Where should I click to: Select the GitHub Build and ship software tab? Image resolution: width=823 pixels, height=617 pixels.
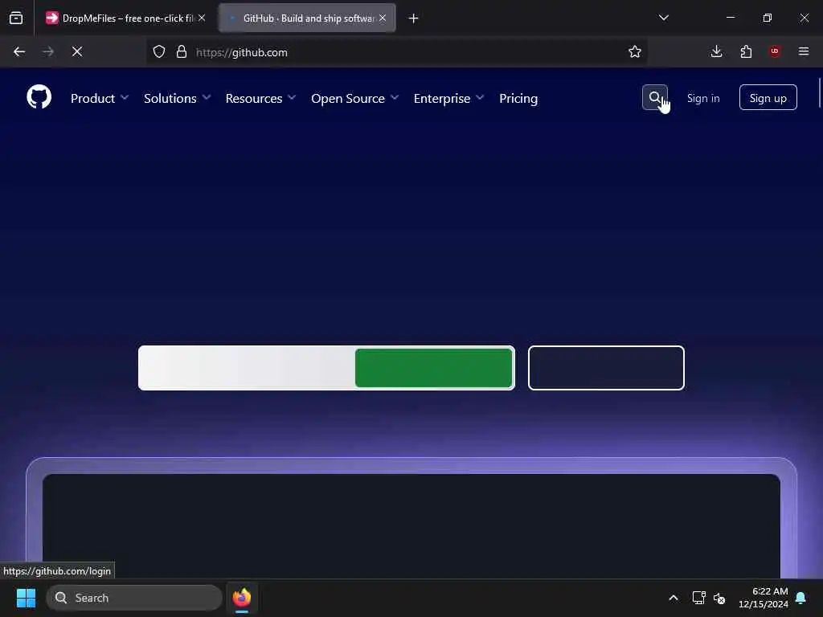pos(307,18)
